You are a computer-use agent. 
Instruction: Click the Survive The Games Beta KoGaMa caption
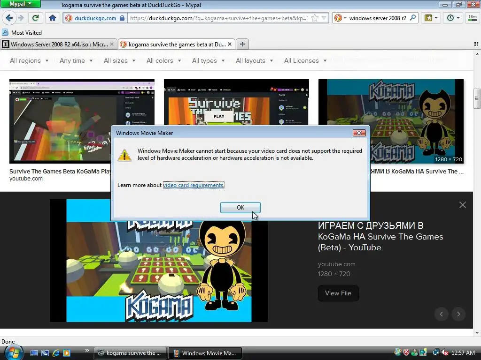60,171
